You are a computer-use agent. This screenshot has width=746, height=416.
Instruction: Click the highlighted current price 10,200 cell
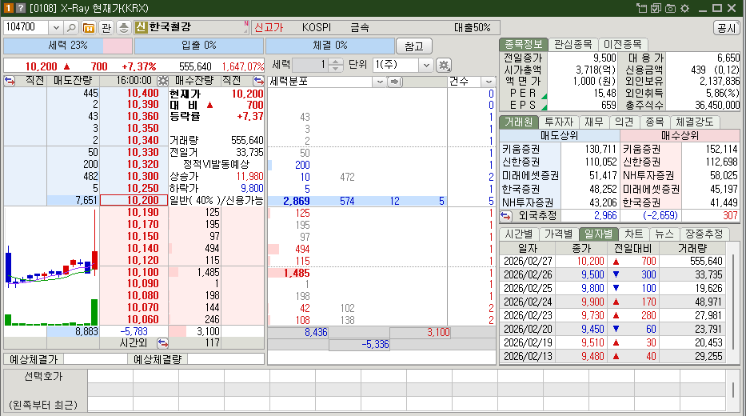tap(134, 200)
